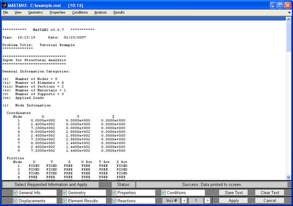Viewport: 293px width, 206px height.
Task: Toggle the Conditions checkbox in bottom panel
Action: click(164, 193)
